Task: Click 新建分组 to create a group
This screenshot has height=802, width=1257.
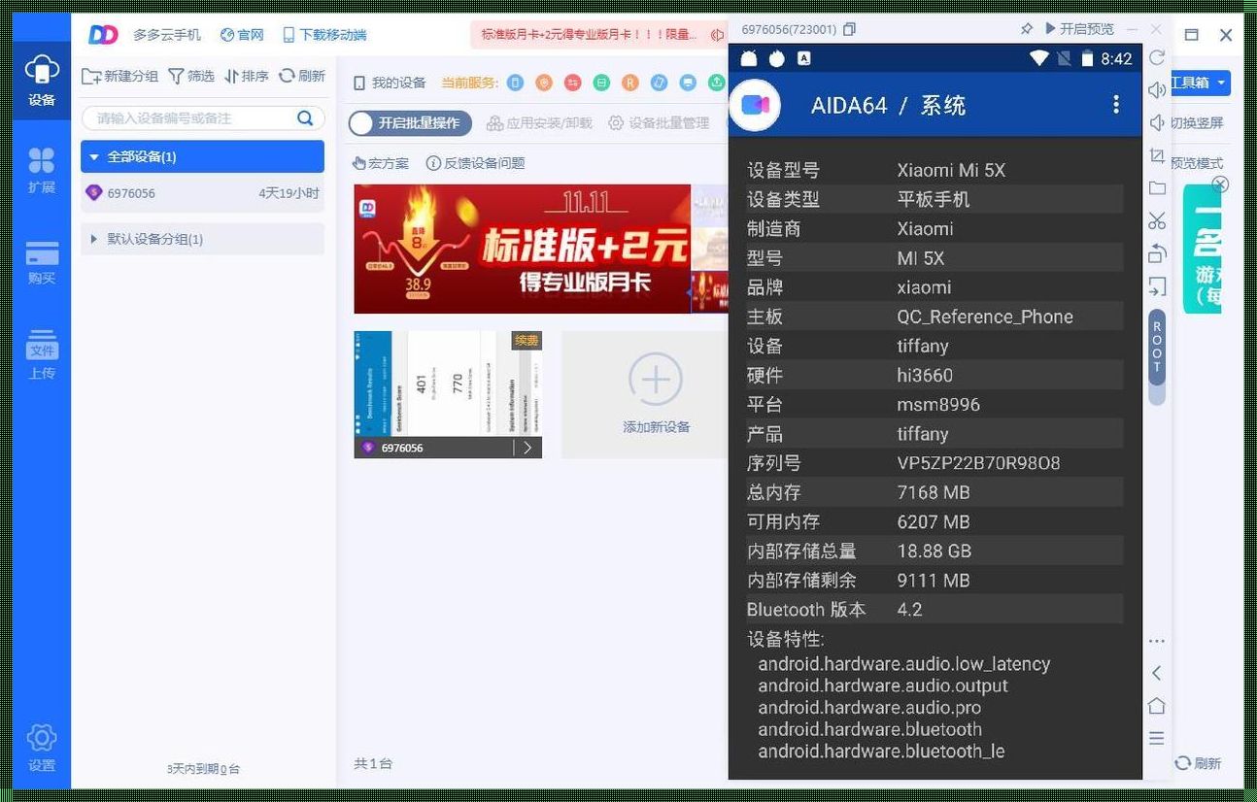Action: (120, 76)
